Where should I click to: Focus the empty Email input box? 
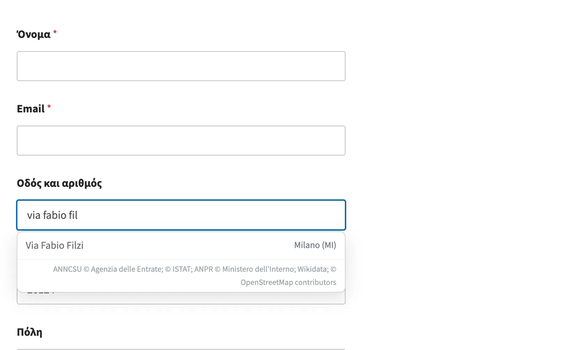181,141
